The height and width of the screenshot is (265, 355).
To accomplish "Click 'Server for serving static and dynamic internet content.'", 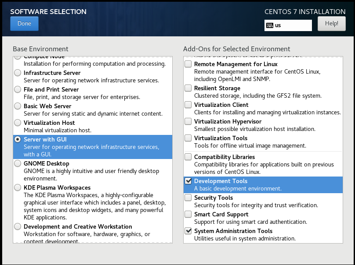I will point(93,114).
